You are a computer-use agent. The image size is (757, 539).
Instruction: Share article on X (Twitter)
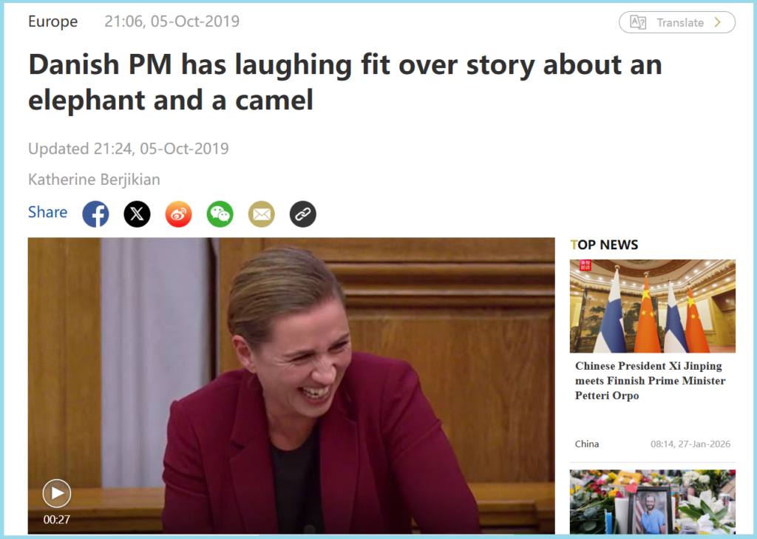click(137, 214)
